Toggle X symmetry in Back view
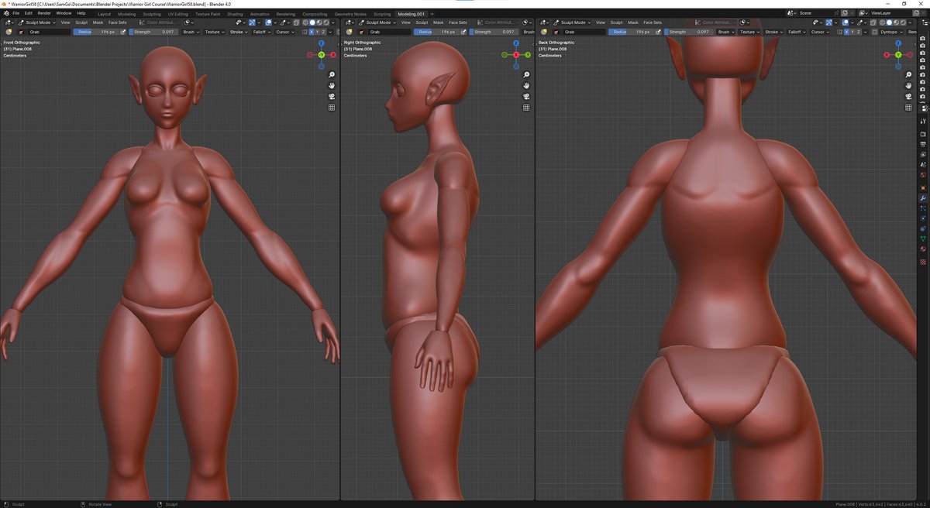This screenshot has width=930, height=508. click(x=846, y=32)
